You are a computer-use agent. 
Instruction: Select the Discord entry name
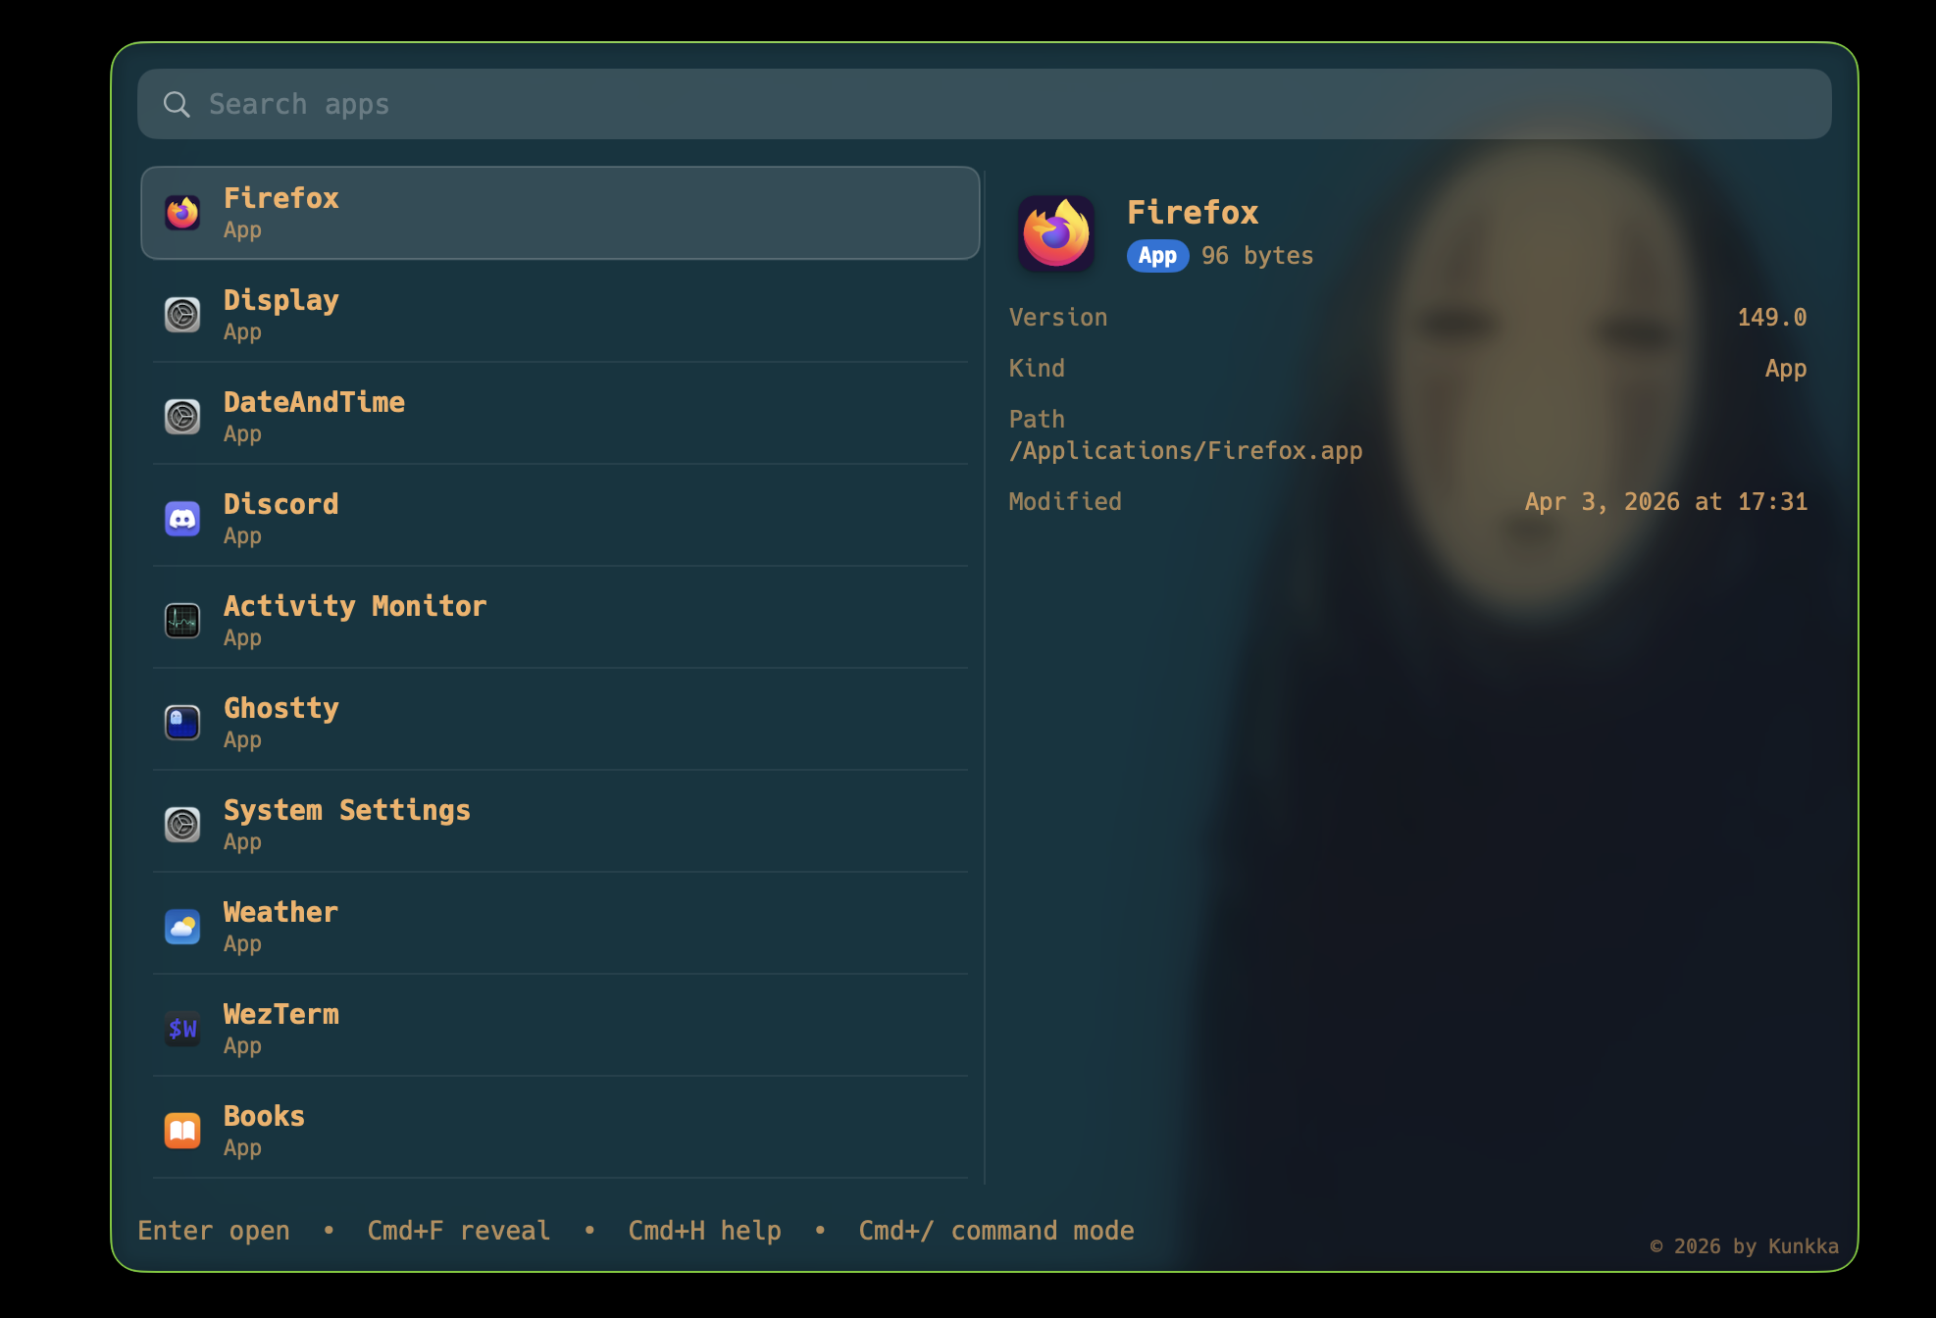pos(281,504)
